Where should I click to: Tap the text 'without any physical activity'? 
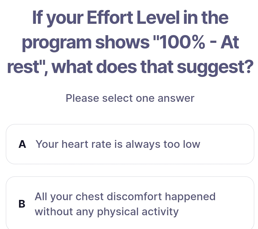107,212
